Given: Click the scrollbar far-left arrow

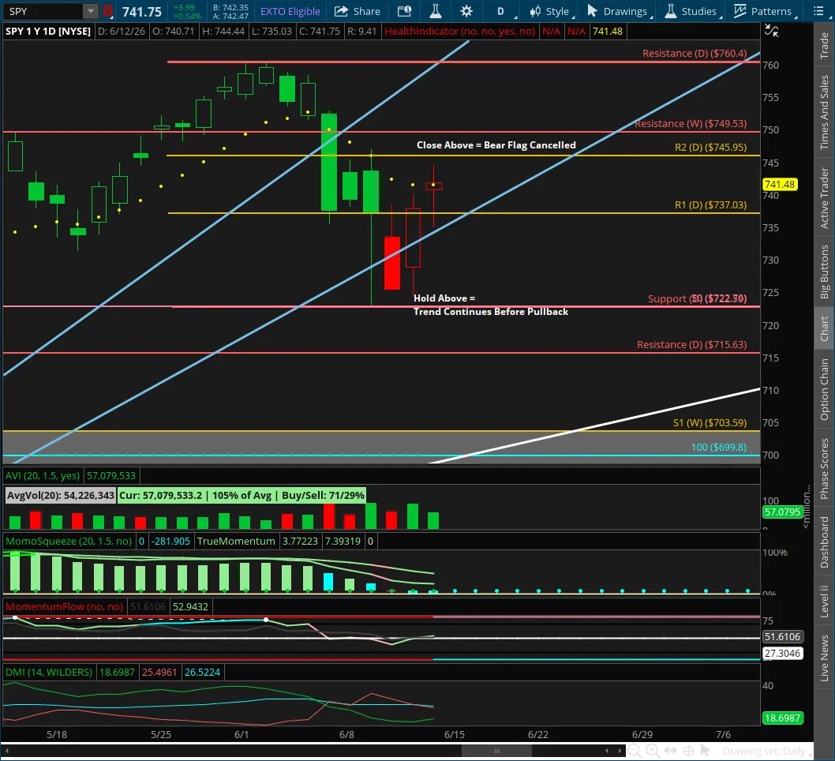Looking at the screenshot, I should click(7, 751).
